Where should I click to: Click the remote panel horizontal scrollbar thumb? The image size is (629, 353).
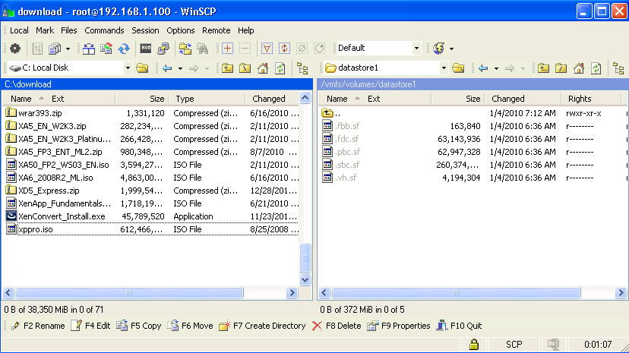[x=456, y=293]
